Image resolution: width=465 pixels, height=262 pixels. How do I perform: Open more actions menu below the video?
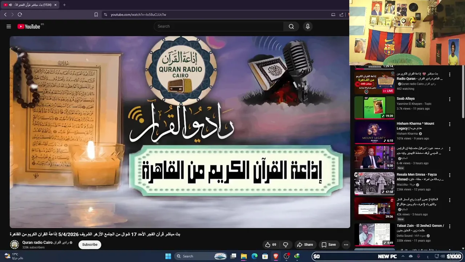click(x=346, y=245)
